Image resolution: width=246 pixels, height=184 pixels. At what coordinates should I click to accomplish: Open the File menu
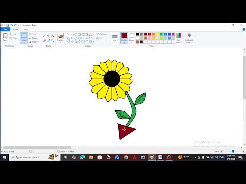click(5, 29)
